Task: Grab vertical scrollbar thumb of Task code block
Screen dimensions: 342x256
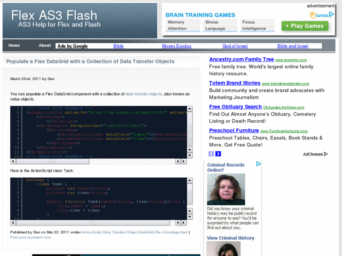Action: click(190, 194)
